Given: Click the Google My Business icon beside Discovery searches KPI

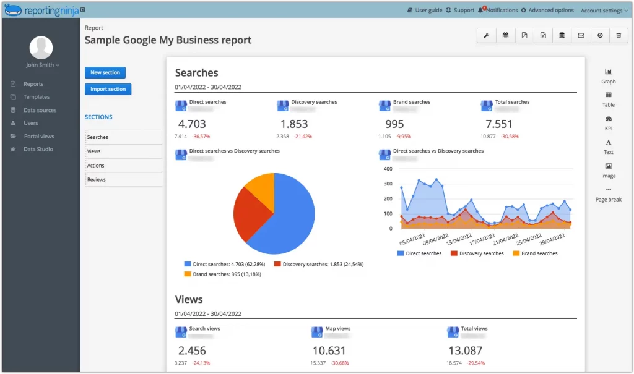Looking at the screenshot, I should (282, 106).
